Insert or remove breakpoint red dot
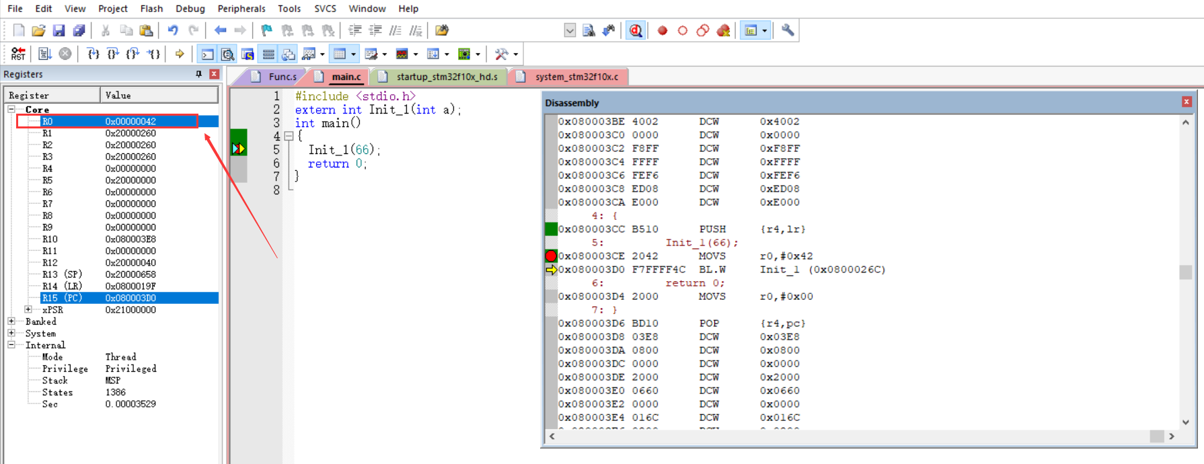This screenshot has height=464, width=1204. click(x=663, y=30)
